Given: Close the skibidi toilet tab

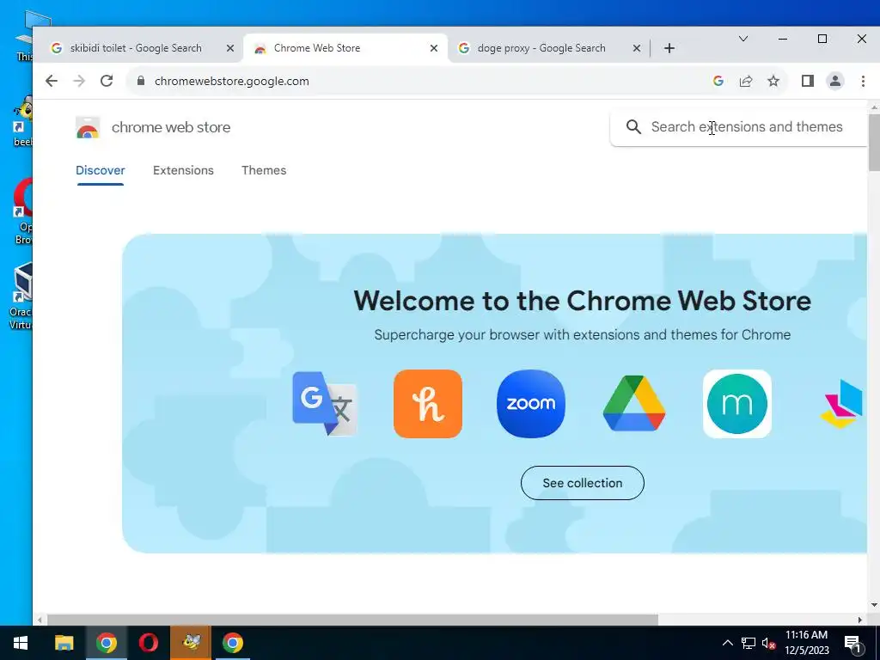Looking at the screenshot, I should (x=230, y=48).
